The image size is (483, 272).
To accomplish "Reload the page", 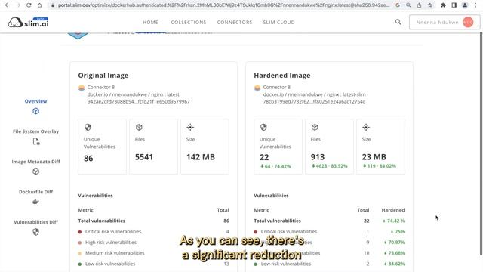I will coord(29,5).
